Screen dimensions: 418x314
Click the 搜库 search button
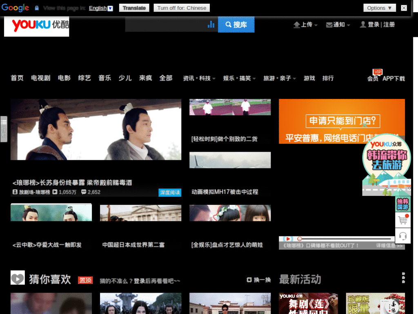point(236,25)
